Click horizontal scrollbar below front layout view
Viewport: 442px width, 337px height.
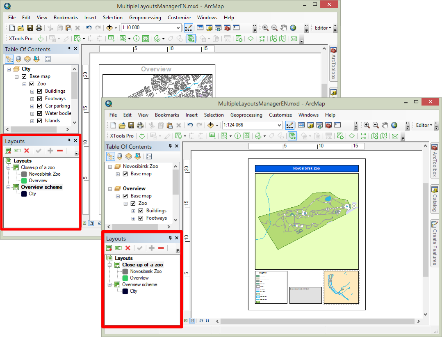[317, 321]
